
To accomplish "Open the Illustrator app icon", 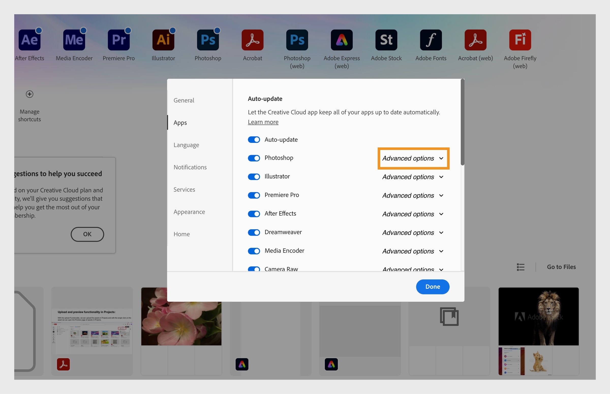I will pos(163,40).
